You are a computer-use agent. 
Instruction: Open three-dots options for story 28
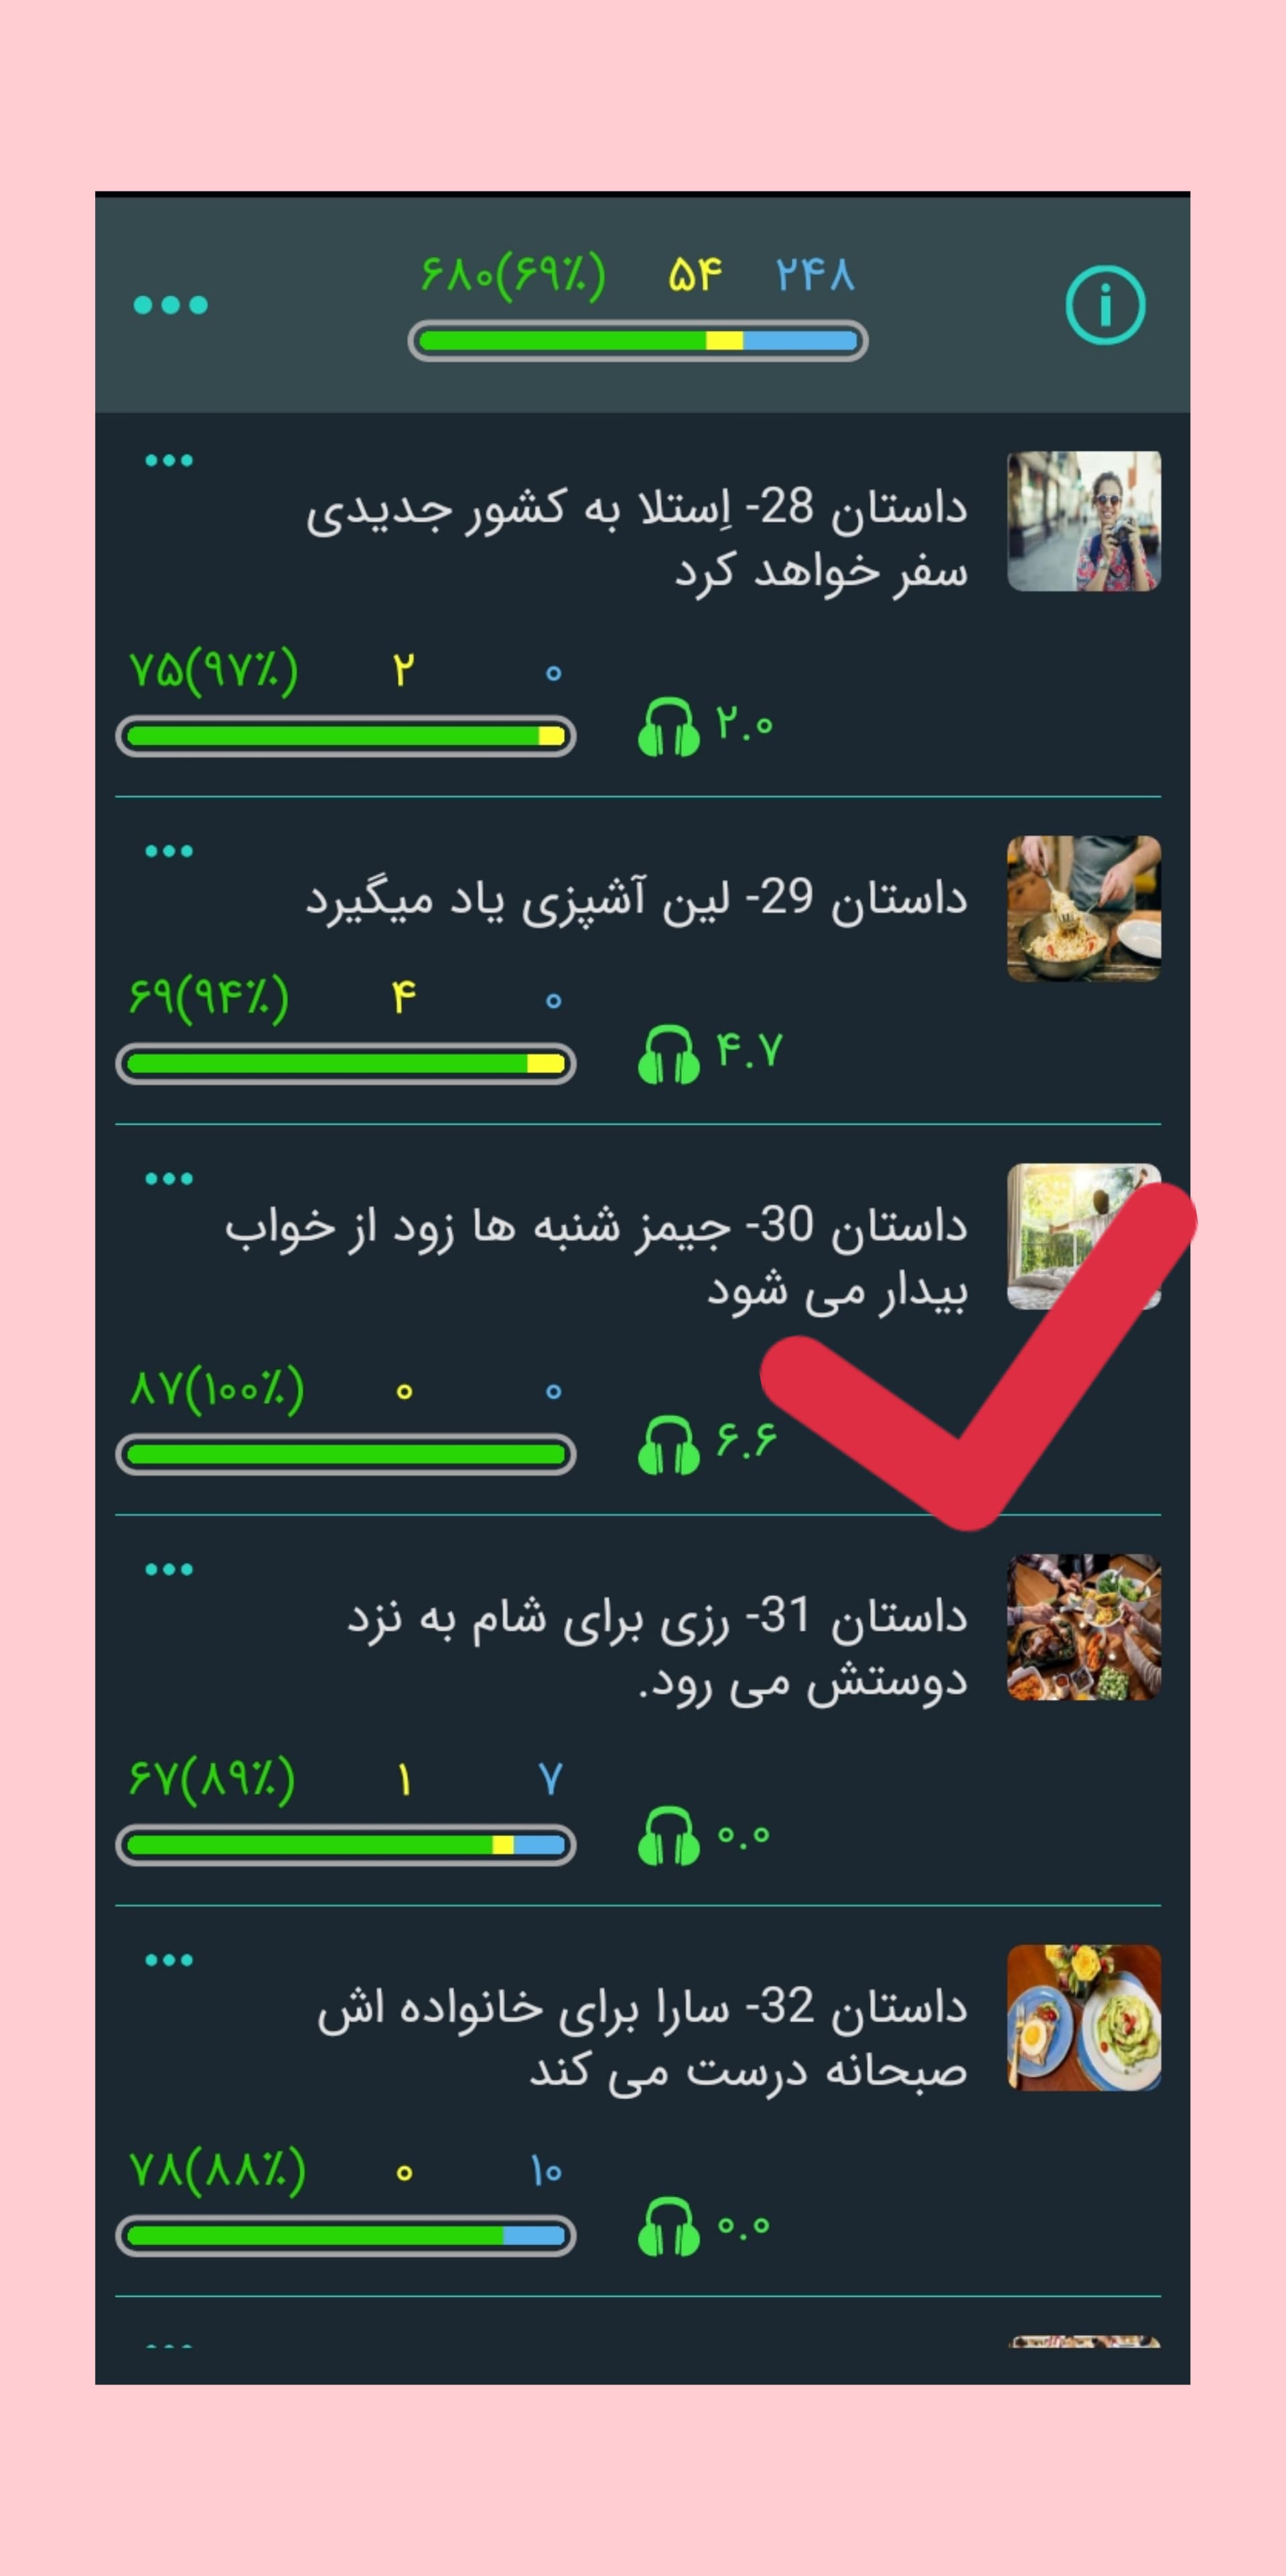169,461
